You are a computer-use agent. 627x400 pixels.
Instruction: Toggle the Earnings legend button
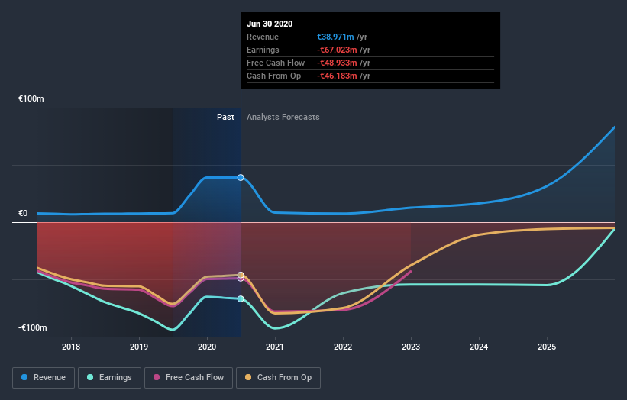click(109, 378)
